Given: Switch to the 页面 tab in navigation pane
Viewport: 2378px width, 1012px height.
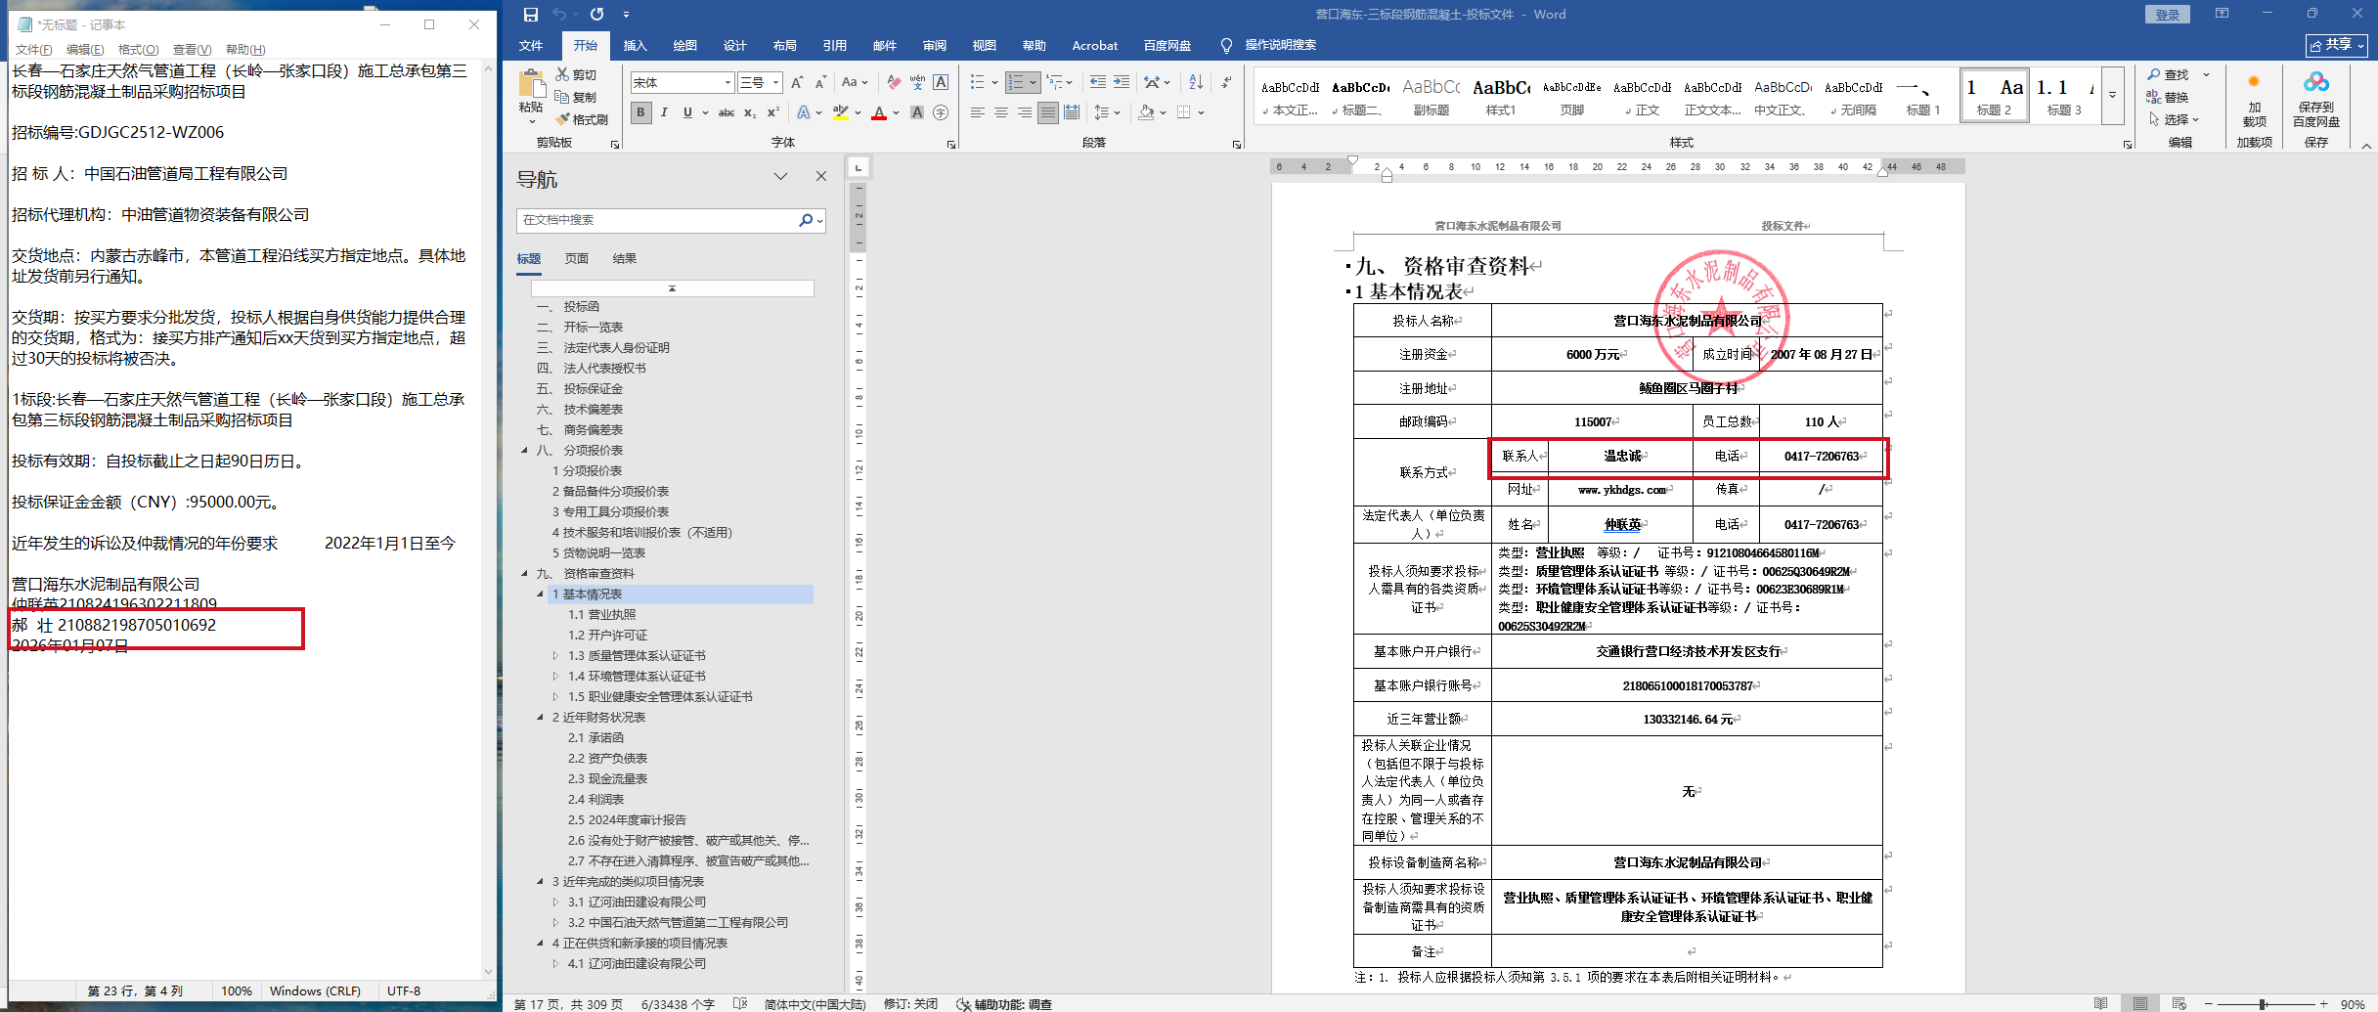Looking at the screenshot, I should click(576, 258).
